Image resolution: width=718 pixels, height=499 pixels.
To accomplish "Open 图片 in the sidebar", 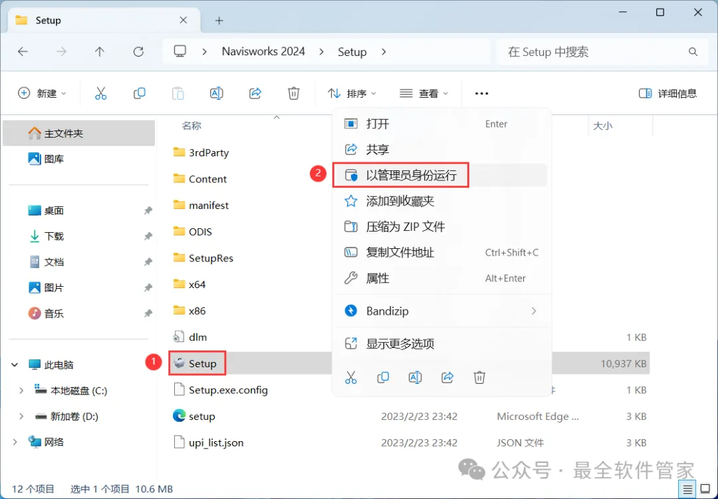I will click(78, 287).
